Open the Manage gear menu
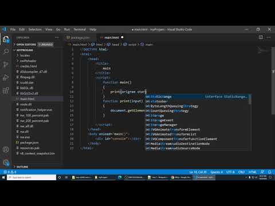275x206 pixels. coord(6,163)
